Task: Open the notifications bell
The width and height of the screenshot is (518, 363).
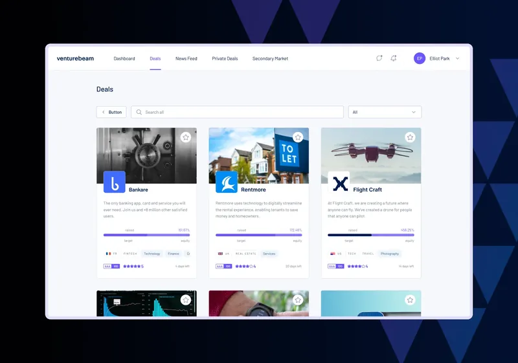Action: pos(394,58)
